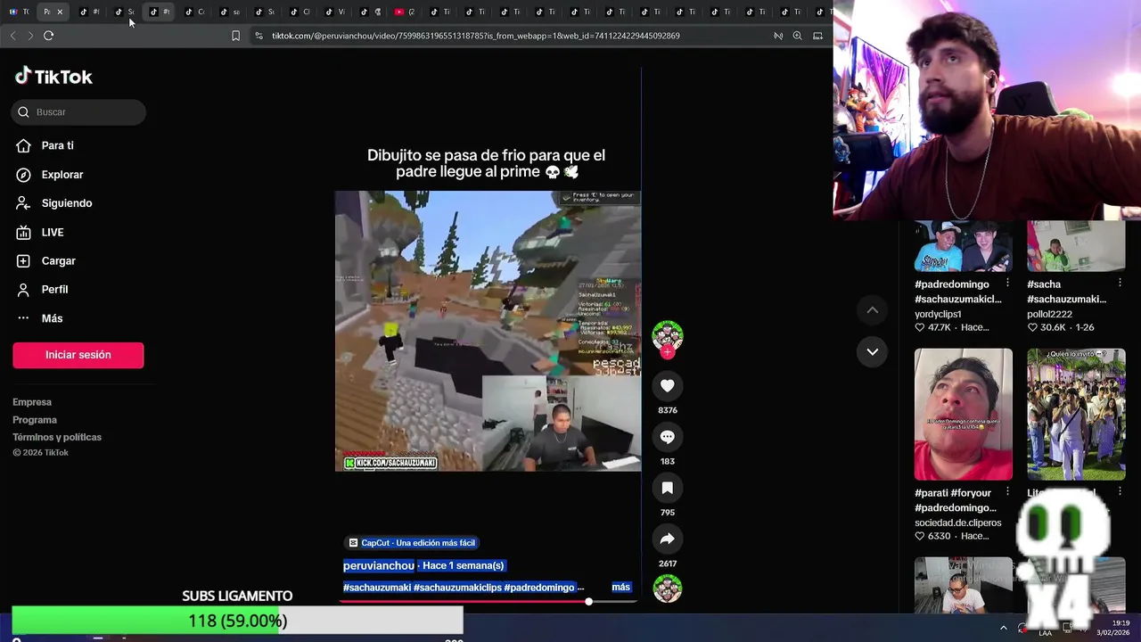This screenshot has height=642, width=1141.
Task: Share video with arrow icon
Action: pyautogui.click(x=667, y=539)
